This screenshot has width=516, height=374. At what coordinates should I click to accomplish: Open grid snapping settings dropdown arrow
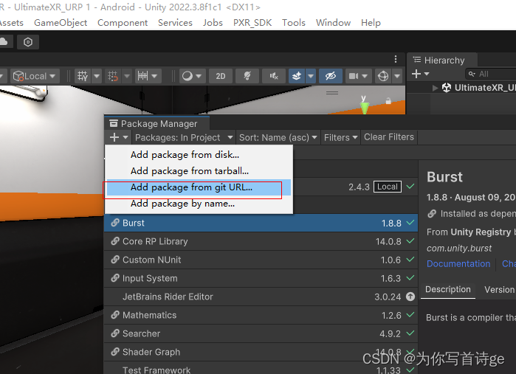pyautogui.click(x=127, y=76)
